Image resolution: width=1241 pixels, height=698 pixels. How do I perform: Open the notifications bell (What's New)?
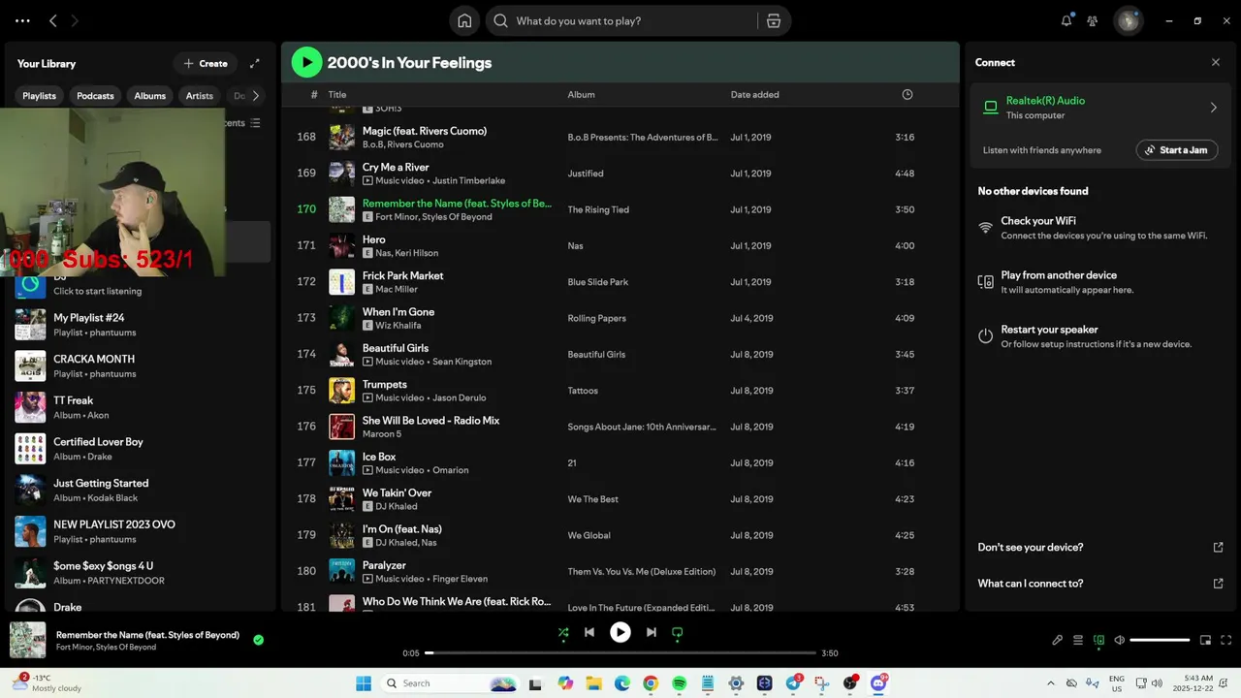pos(1066,20)
